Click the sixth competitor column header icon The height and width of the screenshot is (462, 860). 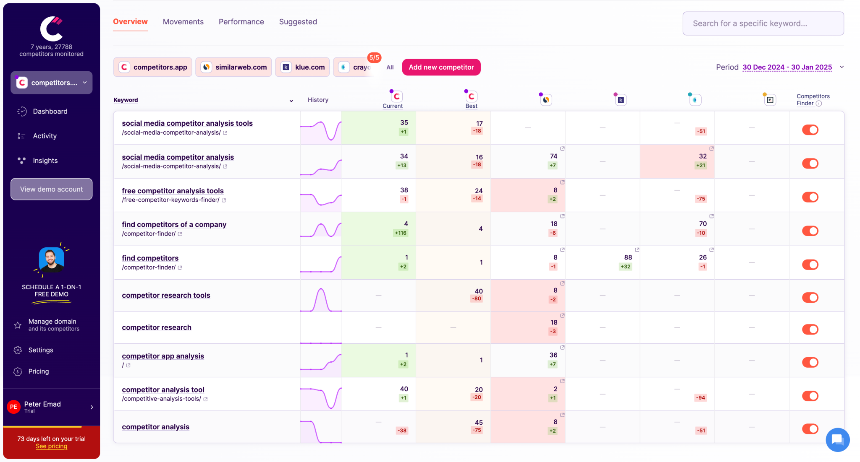pyautogui.click(x=770, y=100)
